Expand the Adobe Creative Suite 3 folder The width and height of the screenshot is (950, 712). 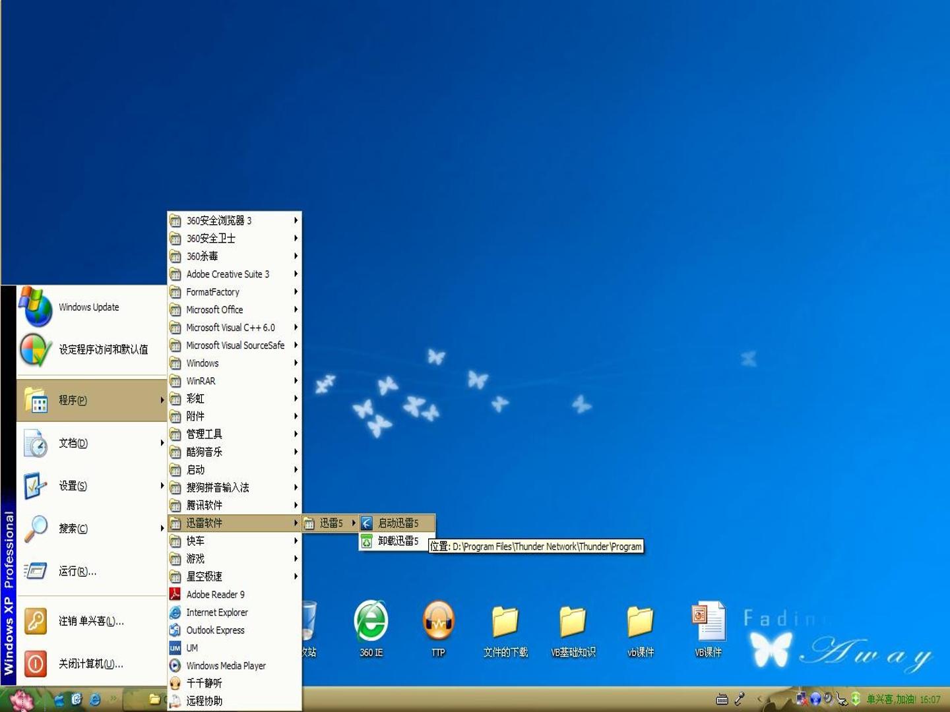(x=234, y=274)
